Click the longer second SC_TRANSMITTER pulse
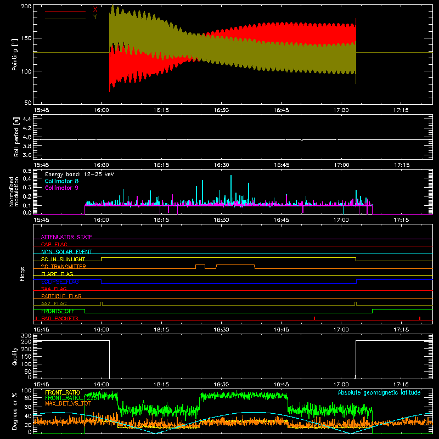 (235, 266)
